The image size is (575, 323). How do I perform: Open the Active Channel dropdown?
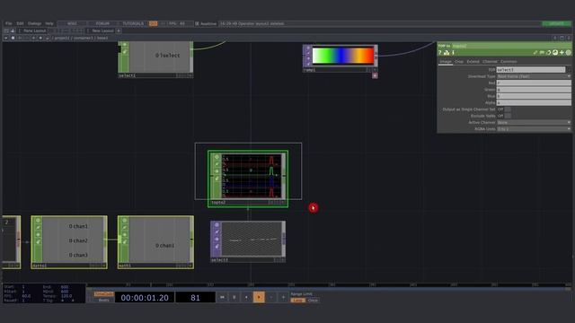[534, 122]
